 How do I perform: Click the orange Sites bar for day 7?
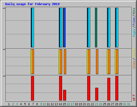[33, 62]
